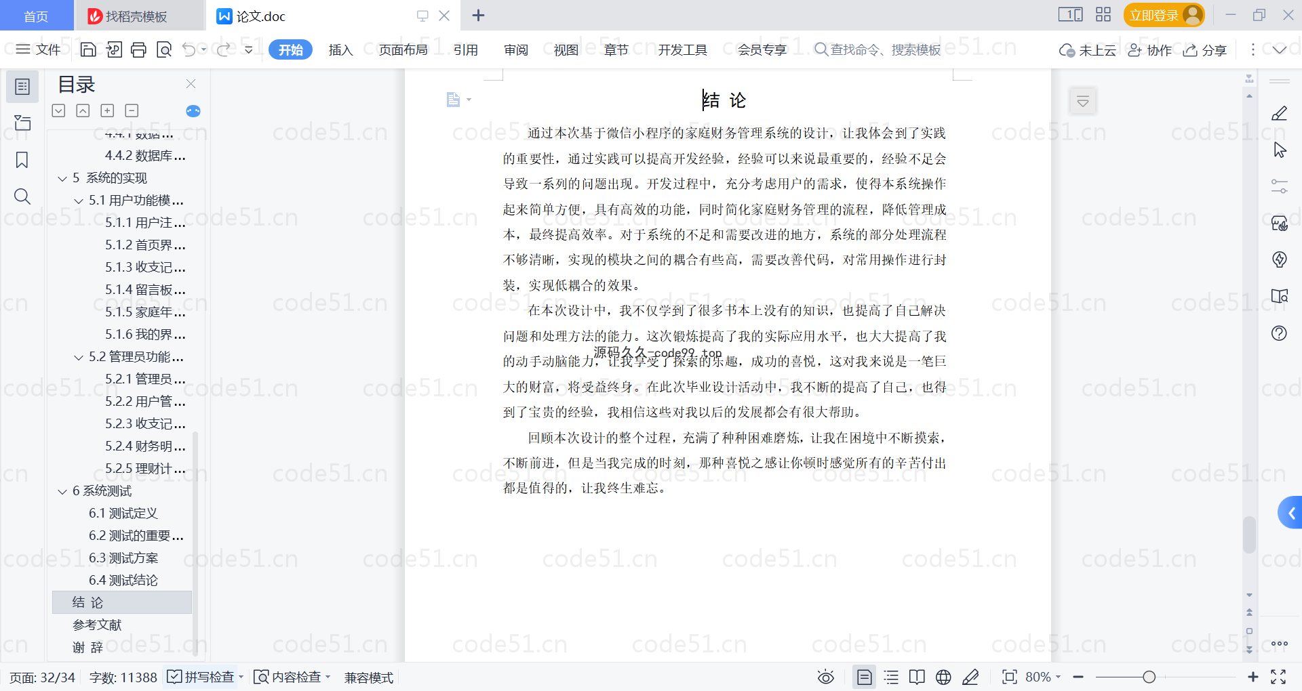Switch to reading layout view

point(917,677)
